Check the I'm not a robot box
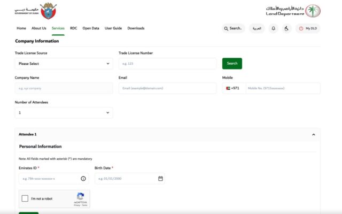Screen dimensions: 342x214 tap(25, 198)
